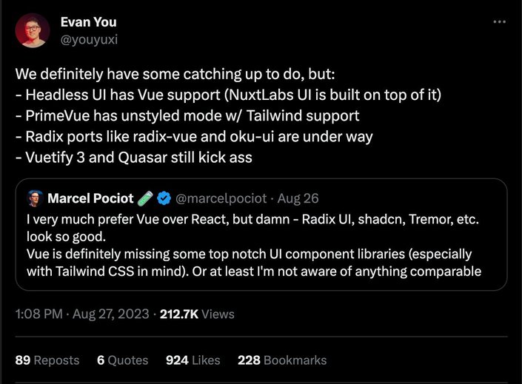Screen dimensions: 522x384
Task: Click the Evan You display name
Action: pyautogui.click(x=88, y=22)
